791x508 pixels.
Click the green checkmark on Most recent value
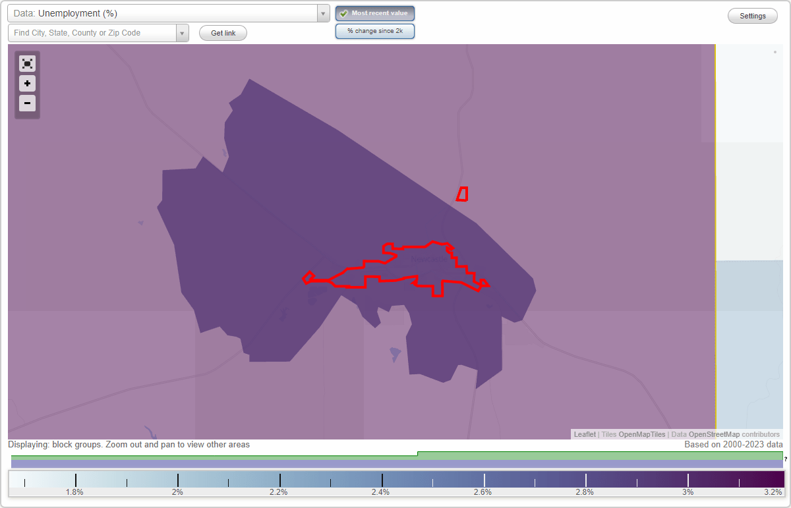[x=343, y=13]
